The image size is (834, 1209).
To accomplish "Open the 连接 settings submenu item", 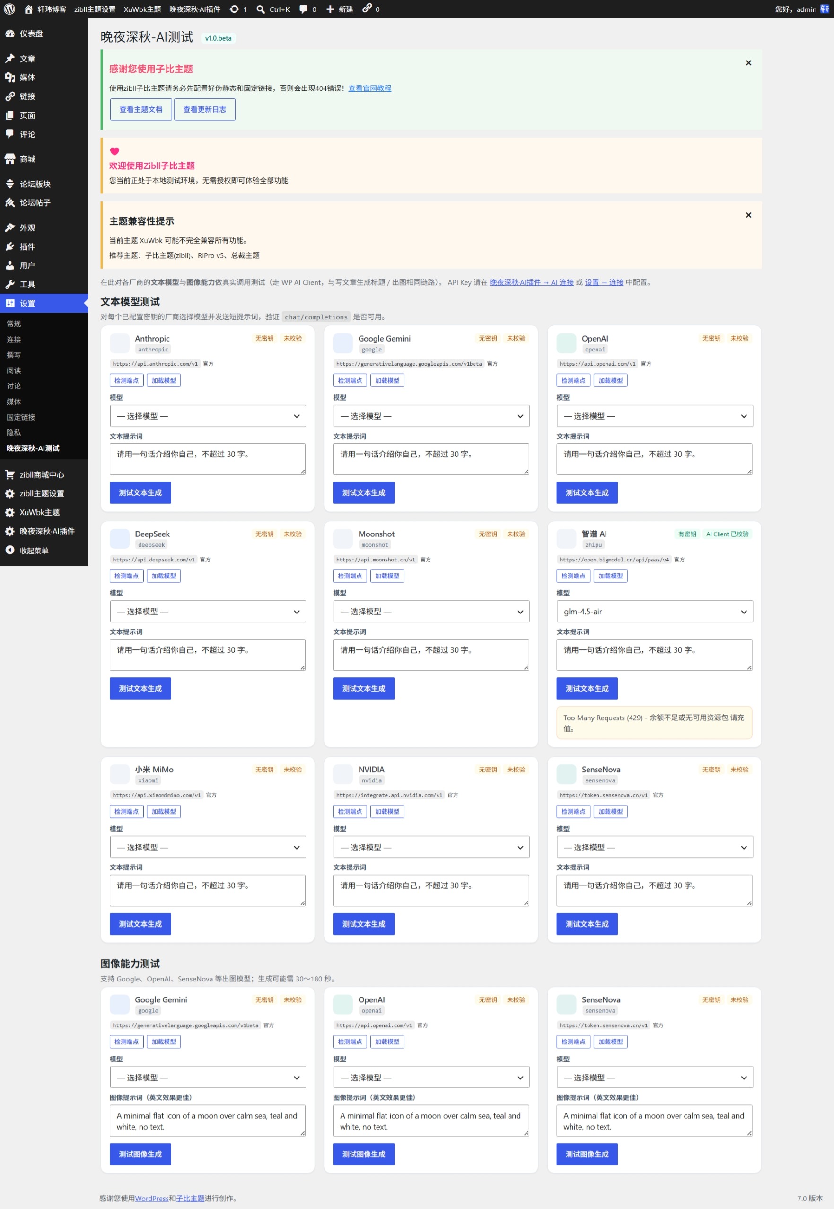I will [x=14, y=339].
